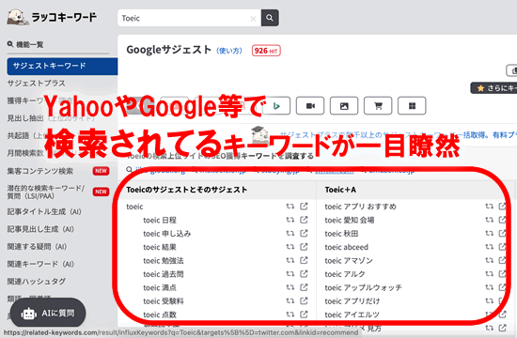This screenshot has width=517, height=338.
Task: Open 記事見出し生成 (AI) in the sidebar
Action: [x=40, y=229]
